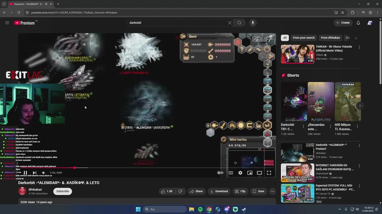Open dfnhakan channel avatar
The height and width of the screenshot is (214, 382).
22,191
